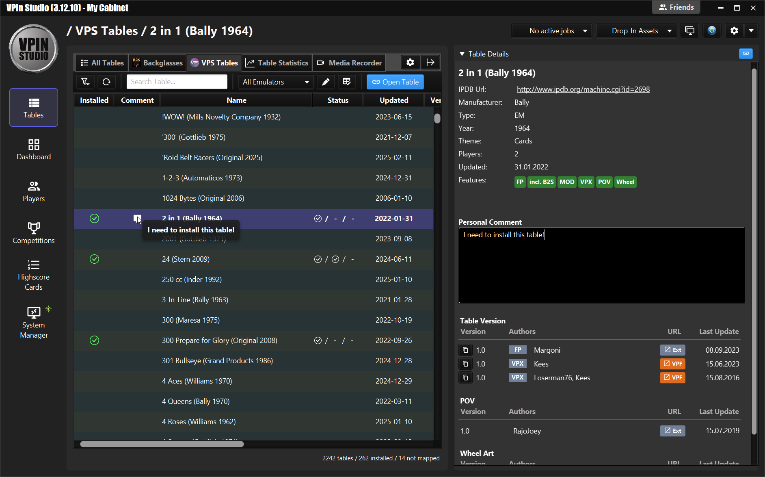Open System Manager section

point(34,323)
